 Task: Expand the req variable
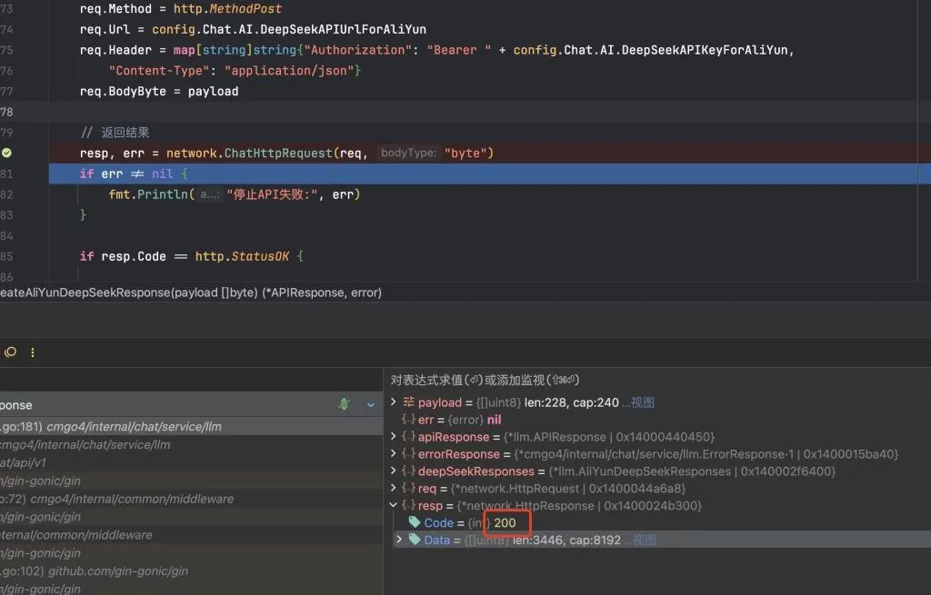[393, 489]
